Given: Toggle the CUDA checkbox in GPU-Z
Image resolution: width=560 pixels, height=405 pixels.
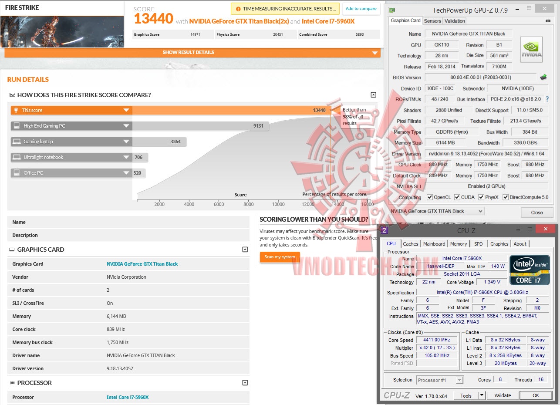Looking at the screenshot, I should tap(457, 197).
